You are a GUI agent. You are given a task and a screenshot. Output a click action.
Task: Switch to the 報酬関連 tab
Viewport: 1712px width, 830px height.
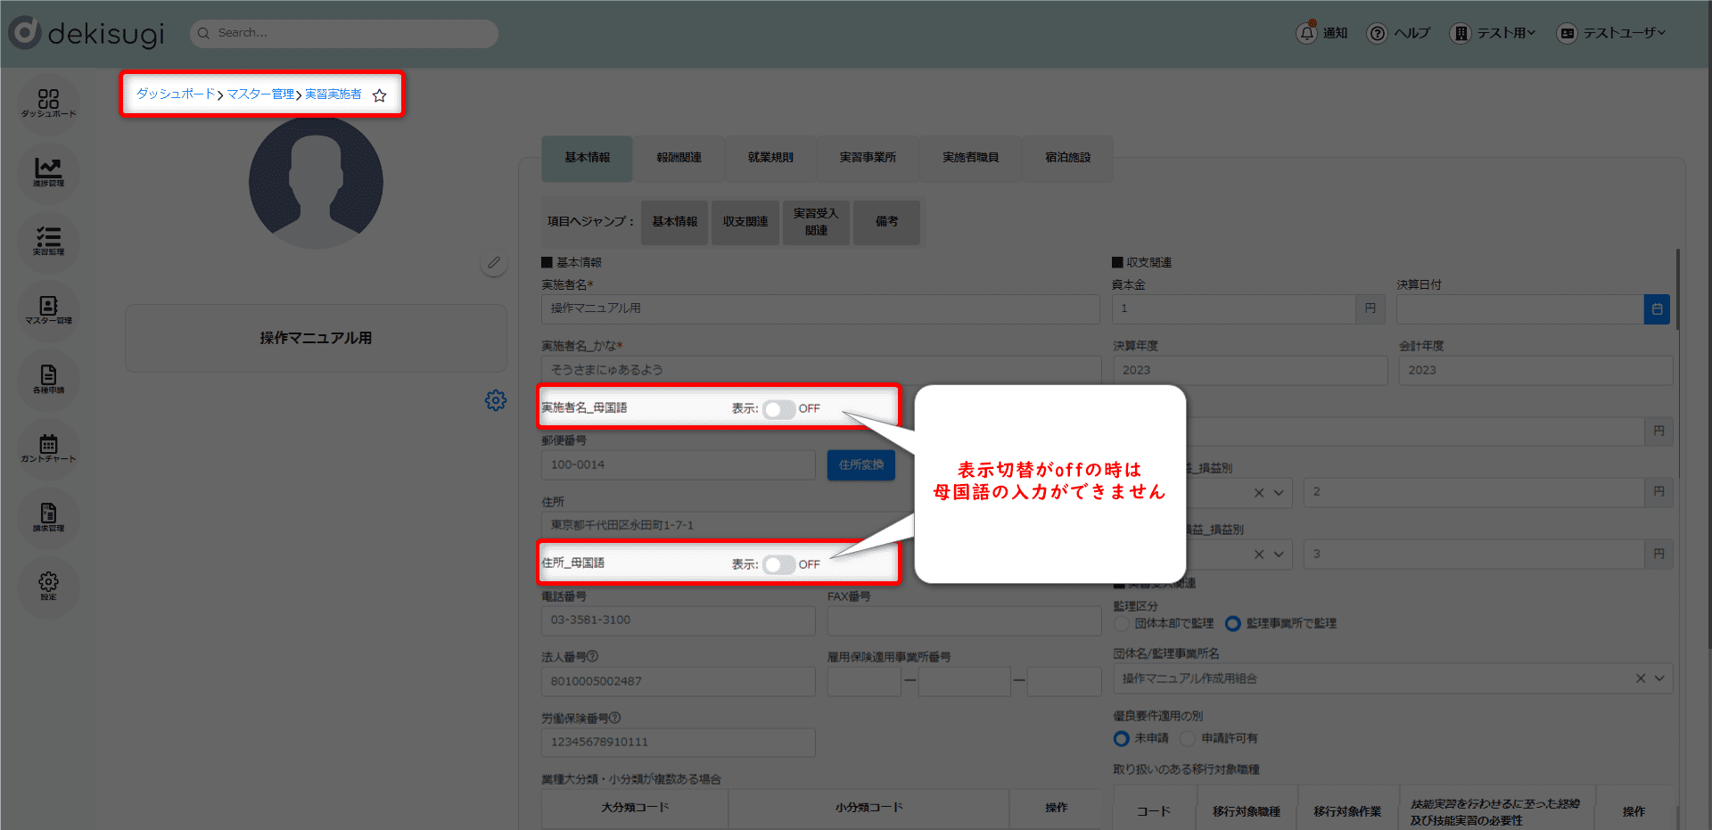coord(679,158)
